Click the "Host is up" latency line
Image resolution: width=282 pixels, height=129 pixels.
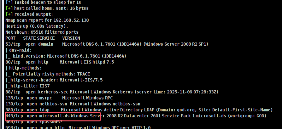pyautogui.click(x=37, y=26)
